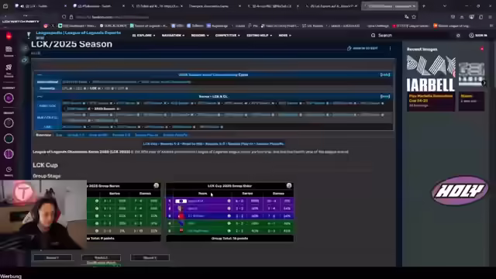Select the Cup tab
The width and height of the screenshot is (496, 279).
(x=59, y=135)
